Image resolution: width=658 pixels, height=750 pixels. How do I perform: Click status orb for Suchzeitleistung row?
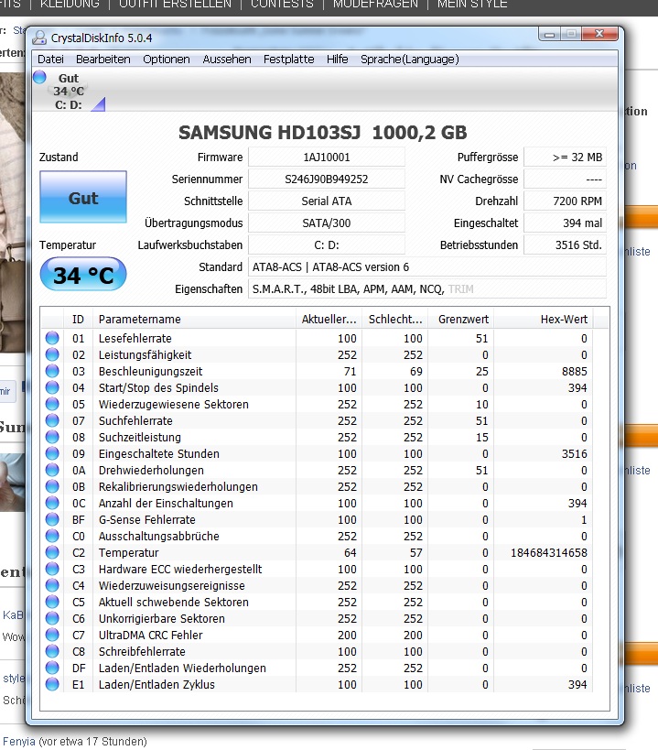(x=52, y=437)
